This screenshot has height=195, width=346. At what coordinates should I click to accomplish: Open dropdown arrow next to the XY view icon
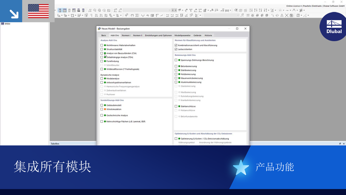(x=269, y=10)
